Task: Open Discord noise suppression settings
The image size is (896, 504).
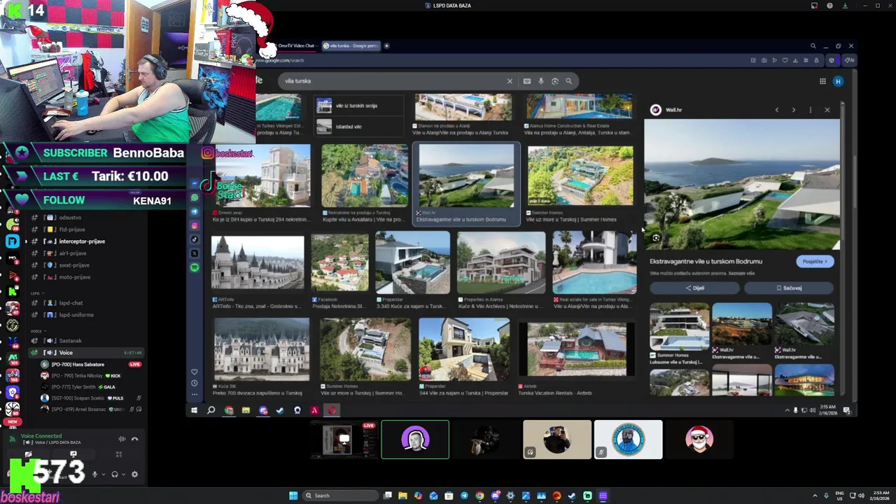Action: pyautogui.click(x=122, y=439)
